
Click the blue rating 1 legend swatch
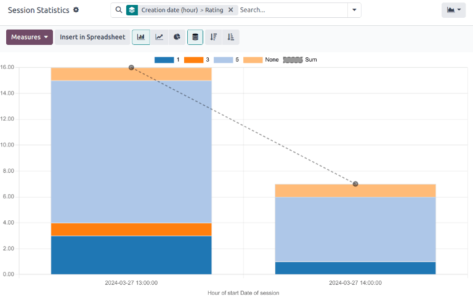coord(164,60)
